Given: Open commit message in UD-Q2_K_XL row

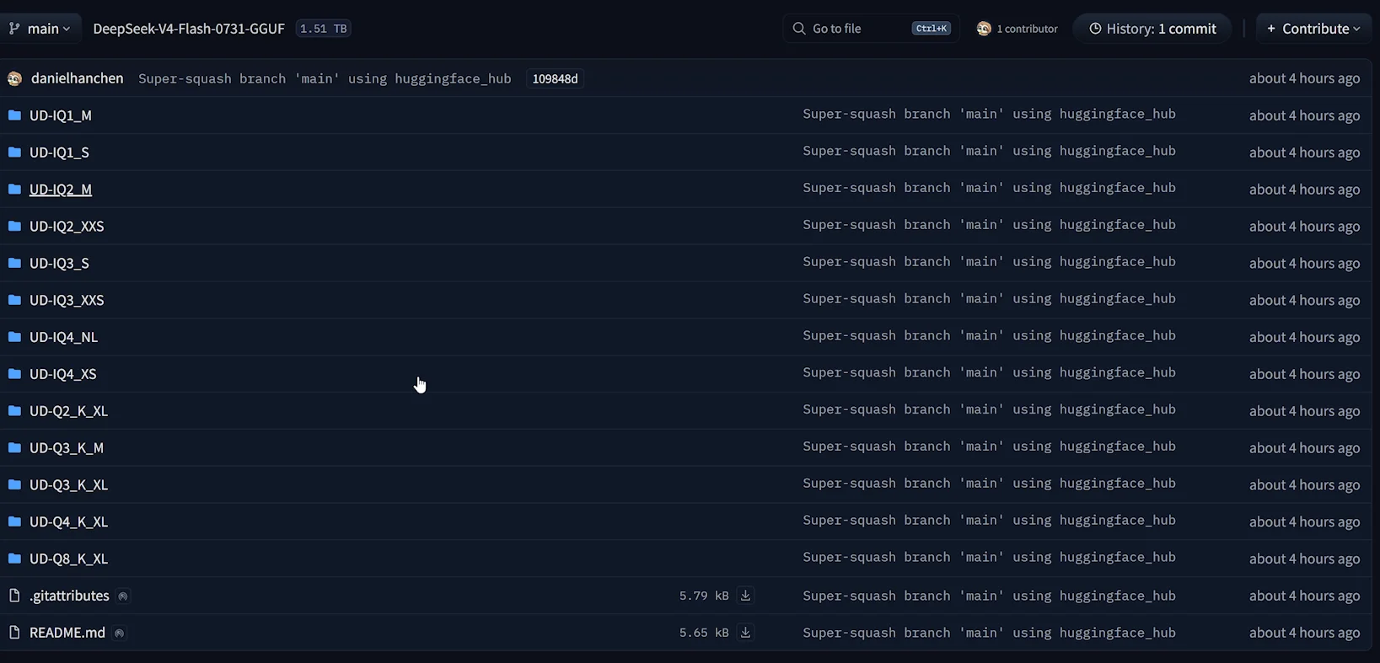Looking at the screenshot, I should click(x=989, y=409).
